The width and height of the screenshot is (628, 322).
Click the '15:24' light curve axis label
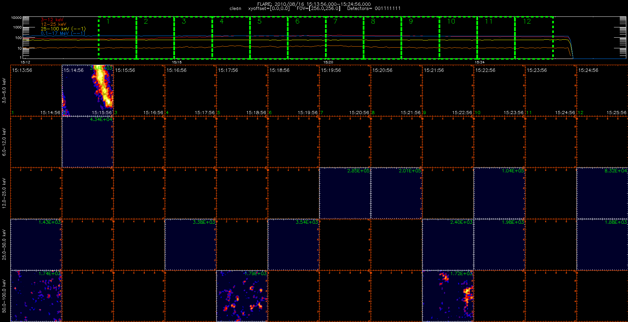point(480,62)
